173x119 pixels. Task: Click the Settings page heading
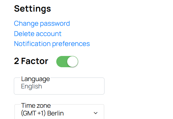pyautogui.click(x=32, y=9)
